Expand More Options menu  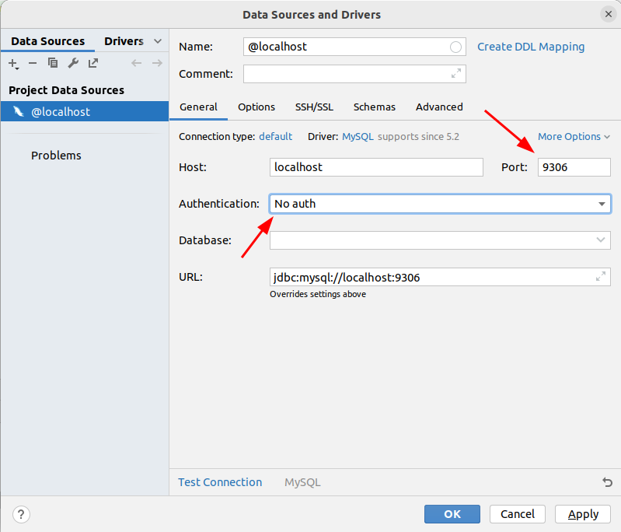(574, 136)
